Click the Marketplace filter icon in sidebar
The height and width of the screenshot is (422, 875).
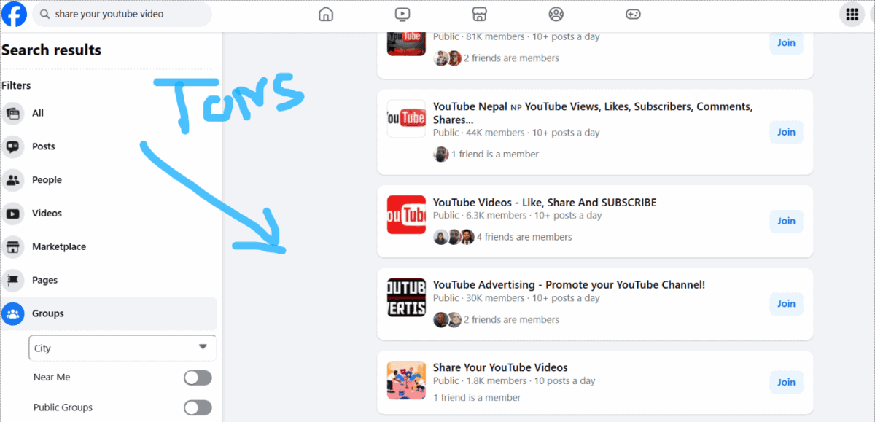click(x=13, y=247)
